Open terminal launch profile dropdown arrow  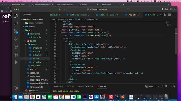(x=158, y=86)
